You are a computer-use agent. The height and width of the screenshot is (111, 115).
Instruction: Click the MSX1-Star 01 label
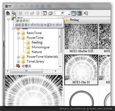[x=81, y=82]
